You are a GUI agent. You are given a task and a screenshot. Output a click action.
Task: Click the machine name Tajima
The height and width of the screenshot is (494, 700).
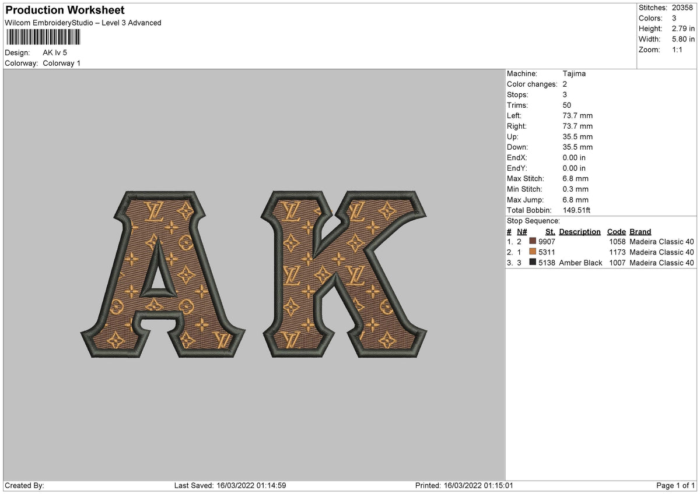[x=574, y=74]
